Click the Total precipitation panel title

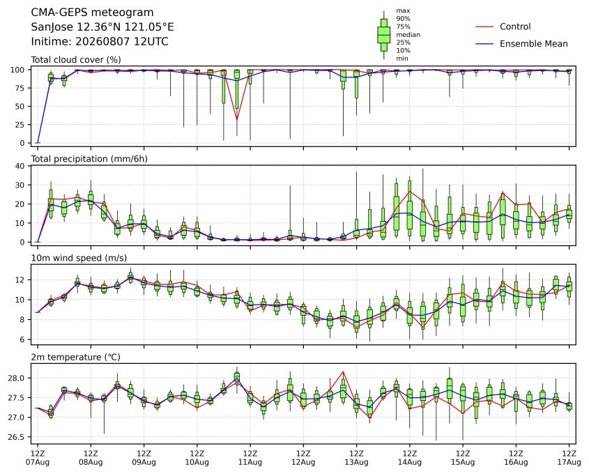(x=89, y=159)
